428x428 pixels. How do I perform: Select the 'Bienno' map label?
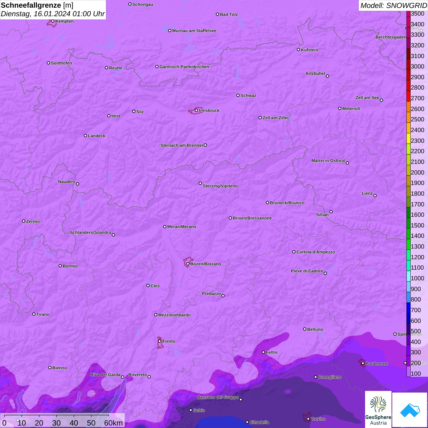(59, 368)
